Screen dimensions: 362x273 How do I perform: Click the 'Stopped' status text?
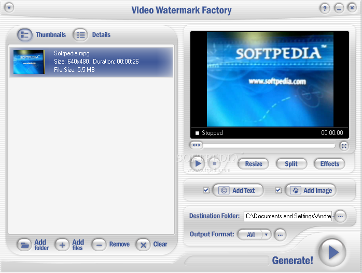tap(212, 133)
